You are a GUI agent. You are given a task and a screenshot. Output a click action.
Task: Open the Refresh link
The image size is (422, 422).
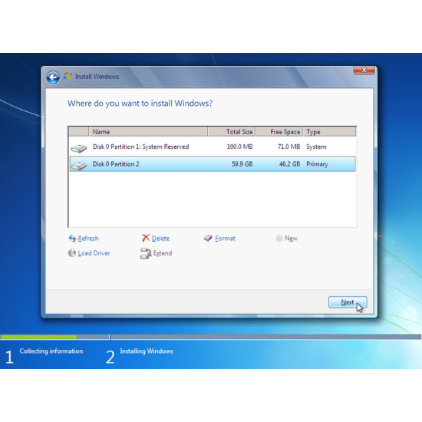[88, 239]
